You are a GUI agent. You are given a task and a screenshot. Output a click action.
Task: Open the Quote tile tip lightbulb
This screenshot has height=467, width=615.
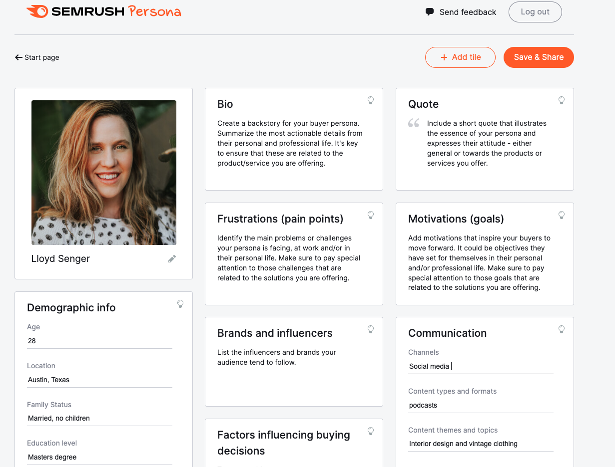[x=562, y=100]
